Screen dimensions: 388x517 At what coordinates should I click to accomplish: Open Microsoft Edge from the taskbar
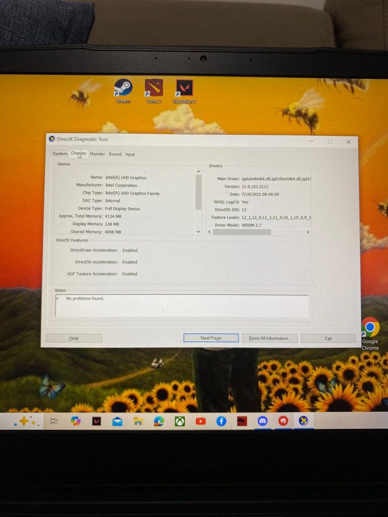point(159,421)
